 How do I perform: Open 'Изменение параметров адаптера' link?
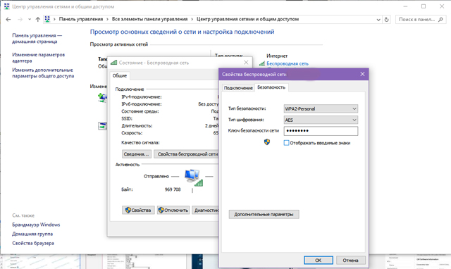tap(38, 58)
